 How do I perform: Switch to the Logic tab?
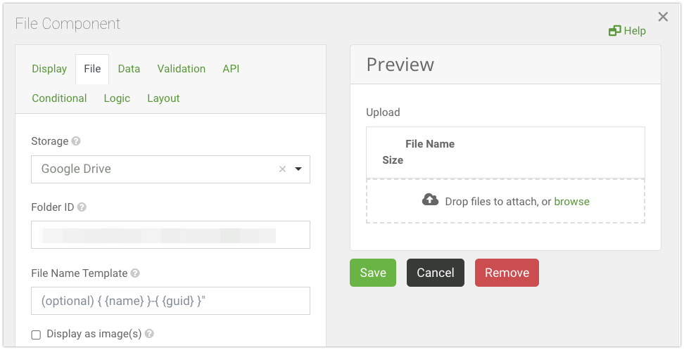click(x=117, y=98)
